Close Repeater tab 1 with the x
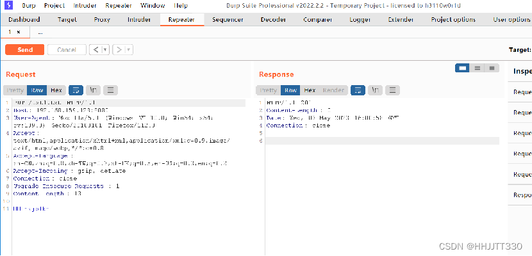Image resolution: width=532 pixels, height=256 pixels. point(19,32)
